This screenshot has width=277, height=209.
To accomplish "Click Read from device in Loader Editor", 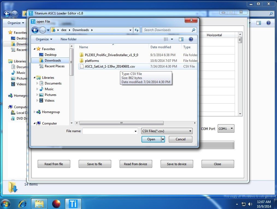I will click(x=136, y=164).
